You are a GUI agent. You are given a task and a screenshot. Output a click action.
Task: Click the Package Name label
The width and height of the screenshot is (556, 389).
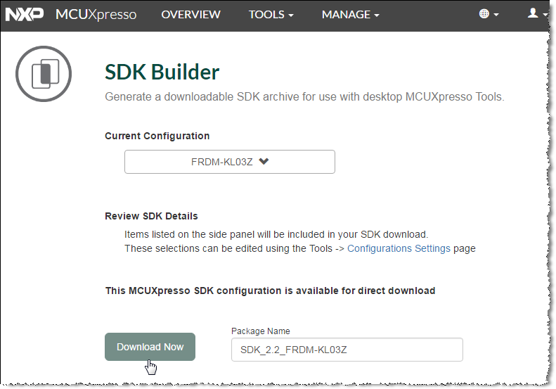(x=261, y=331)
